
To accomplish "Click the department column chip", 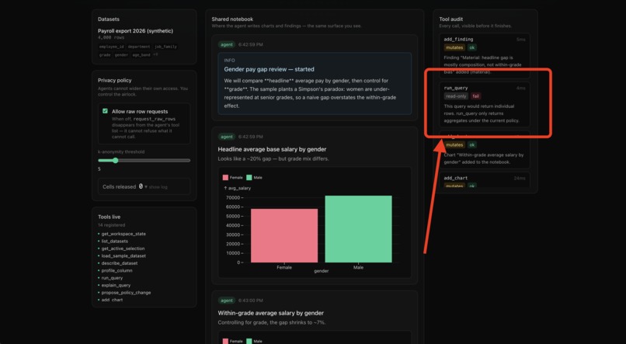I will pos(139,47).
